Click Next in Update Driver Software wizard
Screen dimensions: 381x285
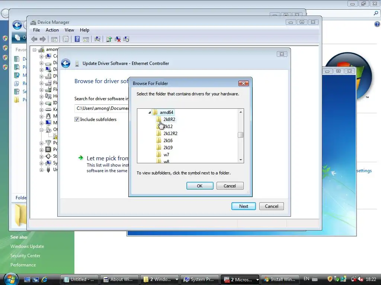243,206
